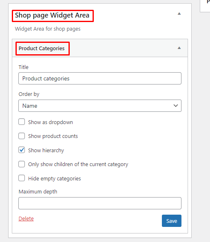This screenshot has width=210, height=242.
Task: Click the Save button
Action: click(172, 221)
